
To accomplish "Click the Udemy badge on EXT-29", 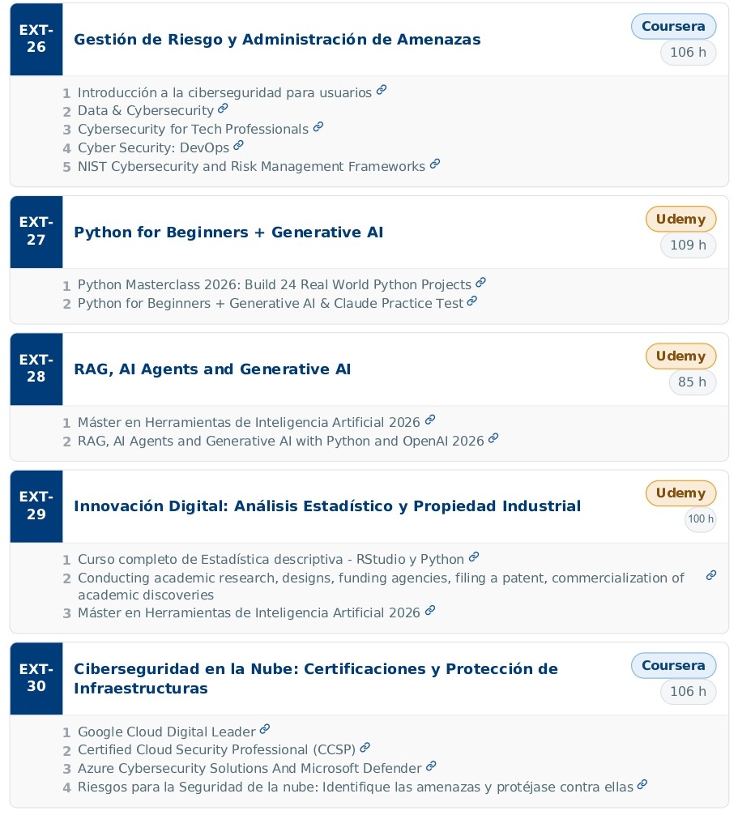I will click(x=680, y=493).
